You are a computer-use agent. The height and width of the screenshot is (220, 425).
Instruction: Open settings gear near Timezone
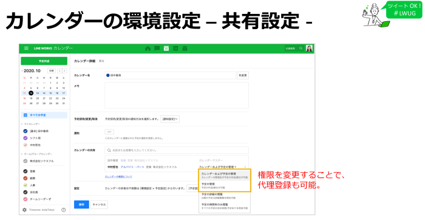tap(24, 210)
